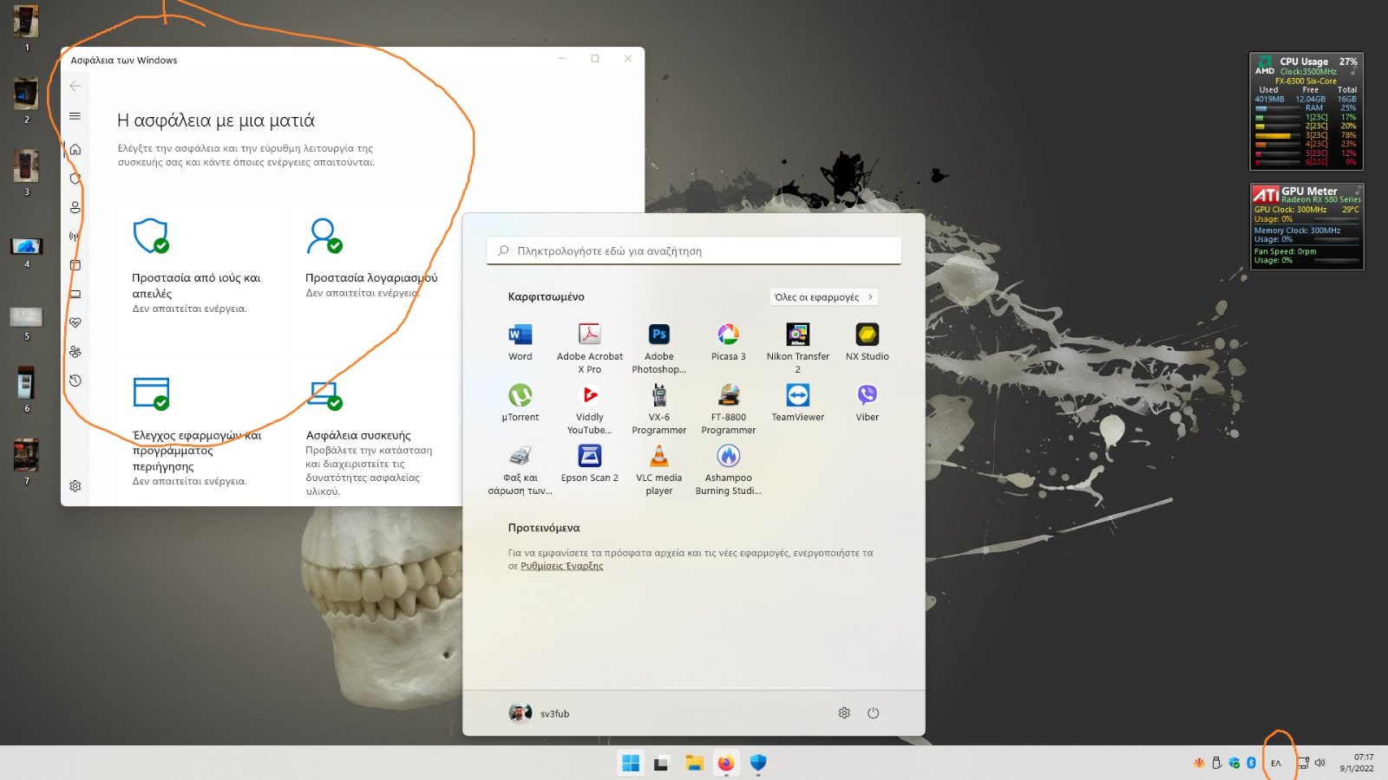Click the 'Ρυθμίσεις Έναρξης' link
The width and height of the screenshot is (1388, 780).
pyautogui.click(x=561, y=566)
